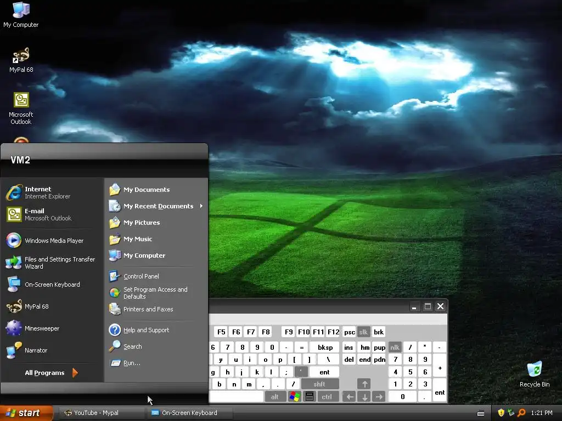Click the context menu key on On-Screen Keyboard
The width and height of the screenshot is (562, 421).
(310, 397)
